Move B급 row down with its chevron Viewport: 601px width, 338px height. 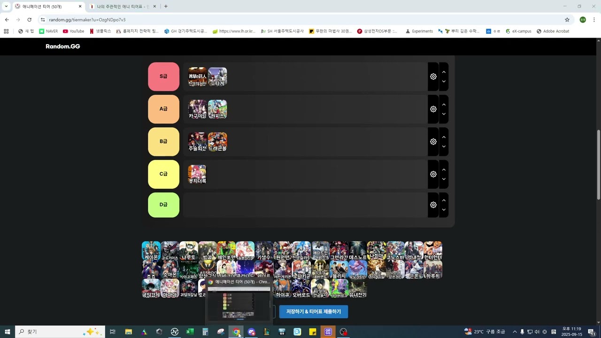click(x=444, y=146)
